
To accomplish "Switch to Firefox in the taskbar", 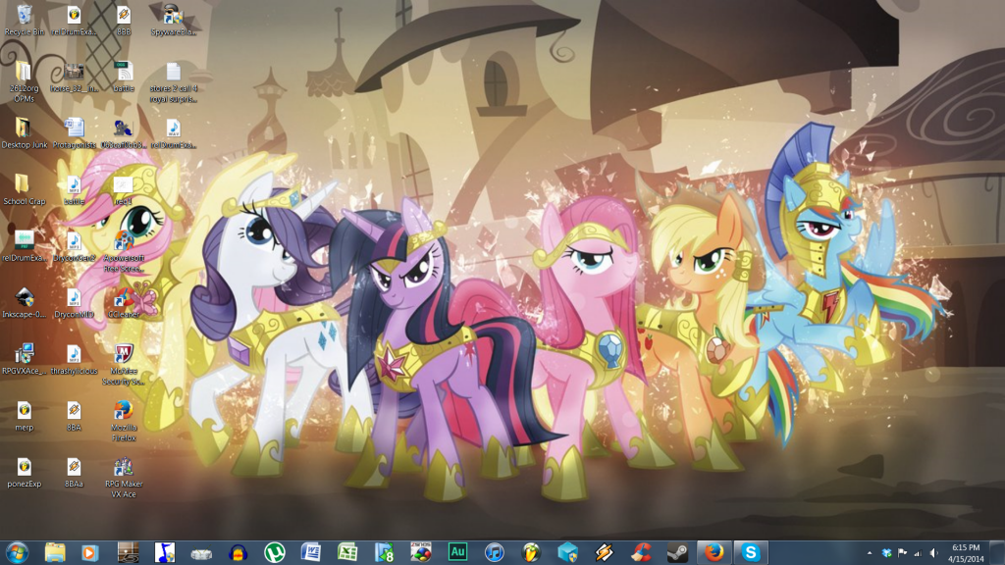I will tap(714, 552).
